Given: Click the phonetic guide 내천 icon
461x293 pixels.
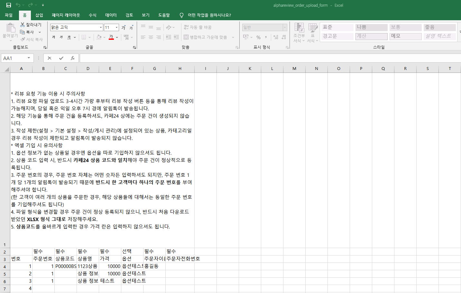Looking at the screenshot, I should [x=126, y=37].
